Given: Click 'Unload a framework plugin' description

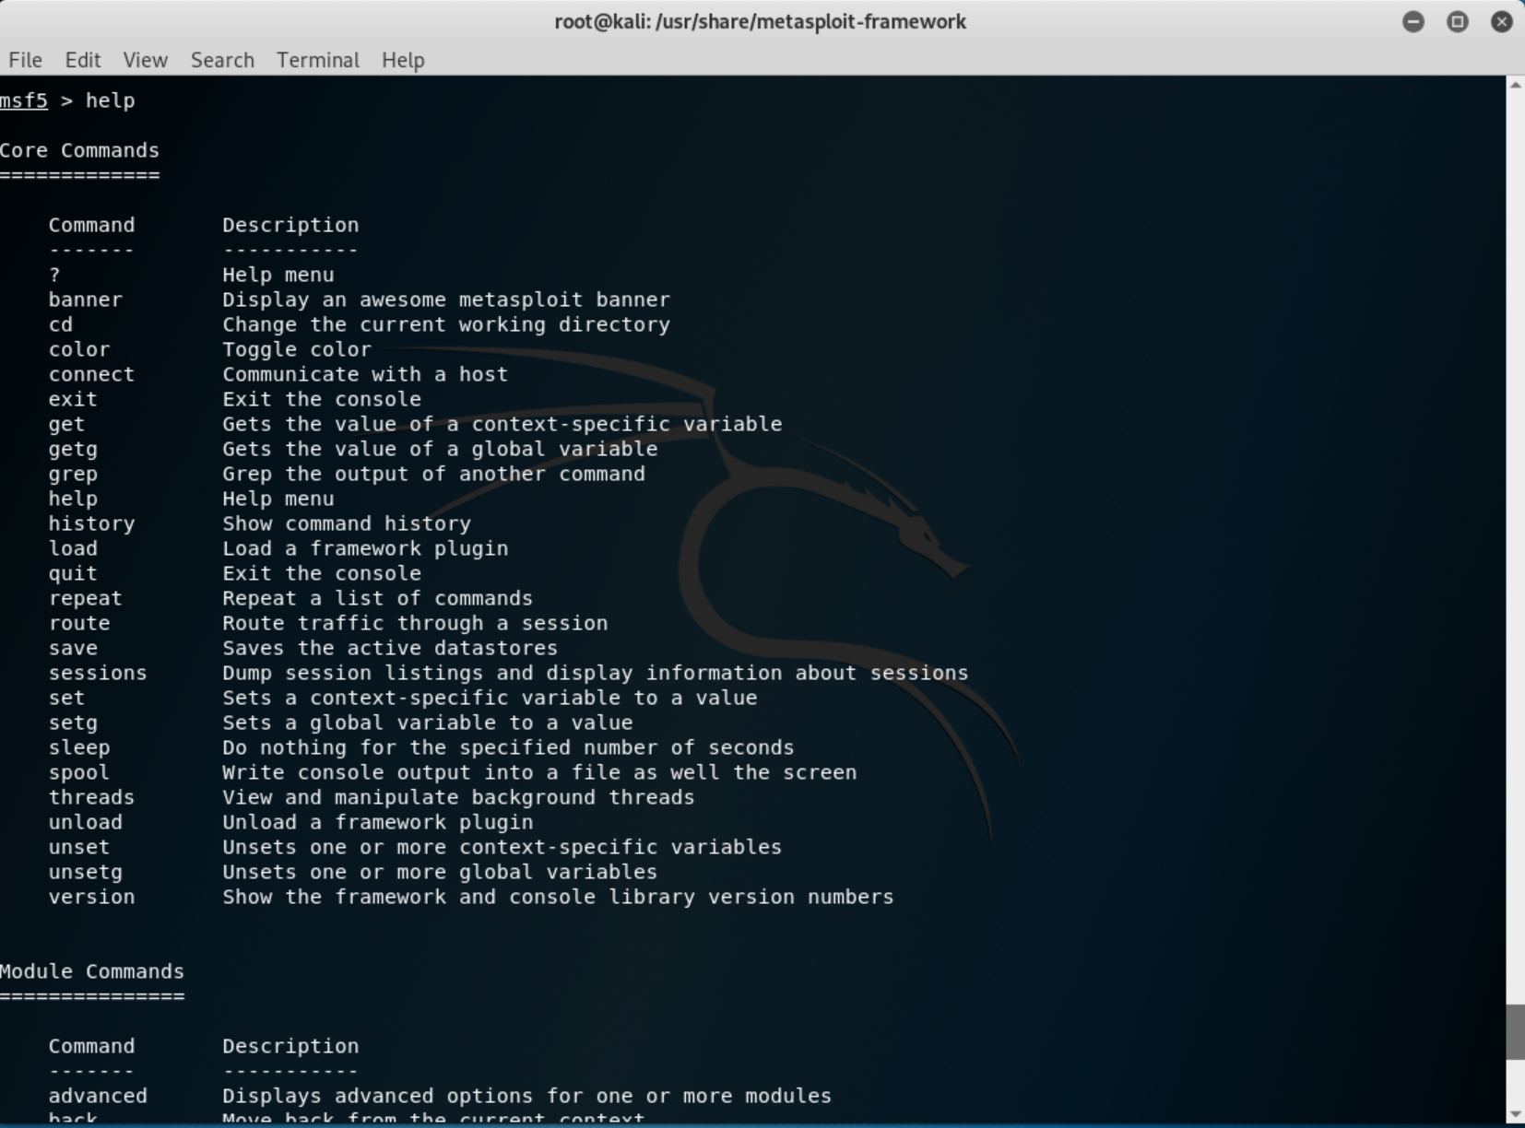Looking at the screenshot, I should pos(377,822).
